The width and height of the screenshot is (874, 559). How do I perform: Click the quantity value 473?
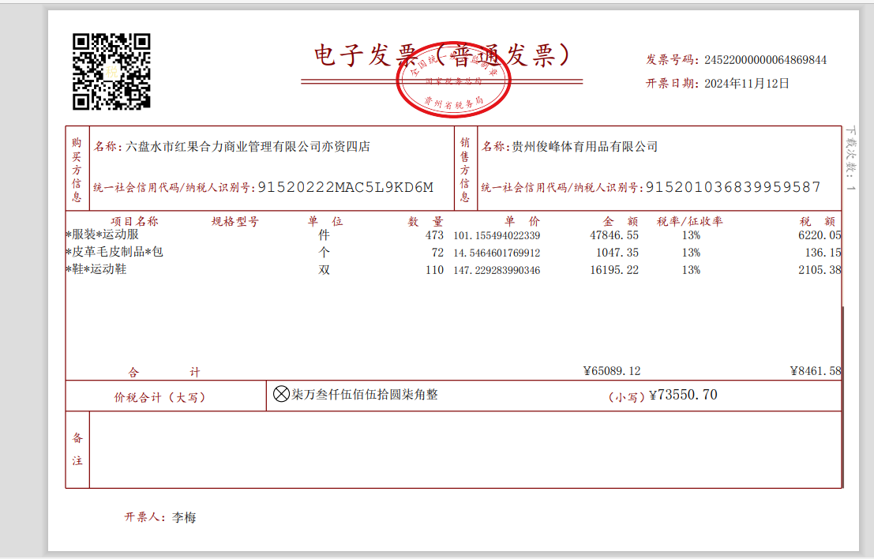pyautogui.click(x=433, y=235)
